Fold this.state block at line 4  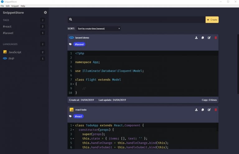pos(73,139)
